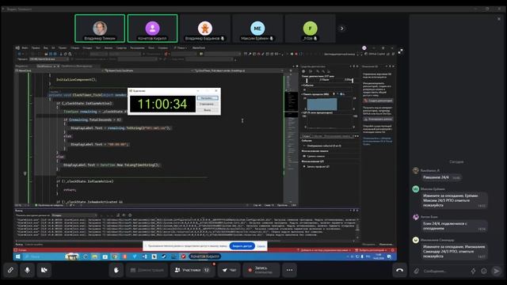
Task: Open quick reactions lightning icon in chat
Action: 473,271
